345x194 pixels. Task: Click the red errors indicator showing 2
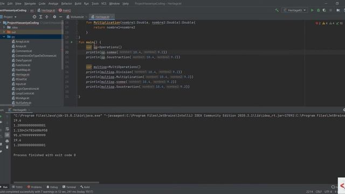point(318,23)
